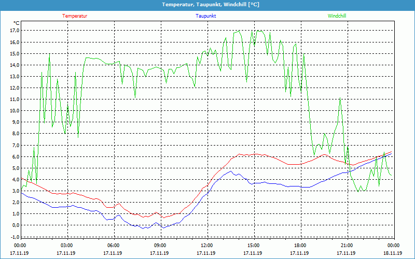Click the blue Taupunkt legend label

(205, 16)
